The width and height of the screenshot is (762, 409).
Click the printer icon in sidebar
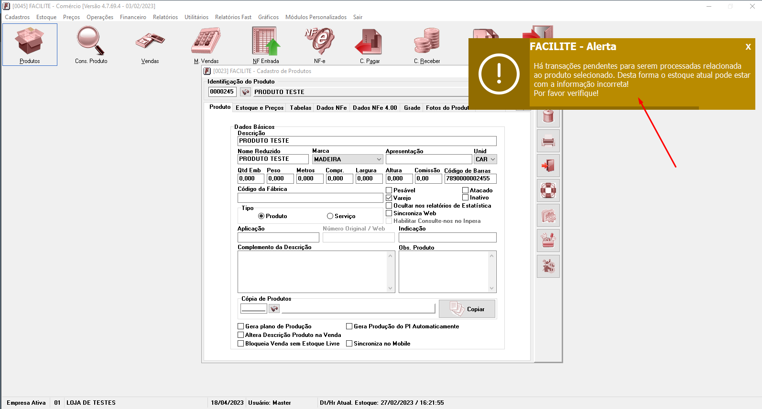click(x=548, y=141)
